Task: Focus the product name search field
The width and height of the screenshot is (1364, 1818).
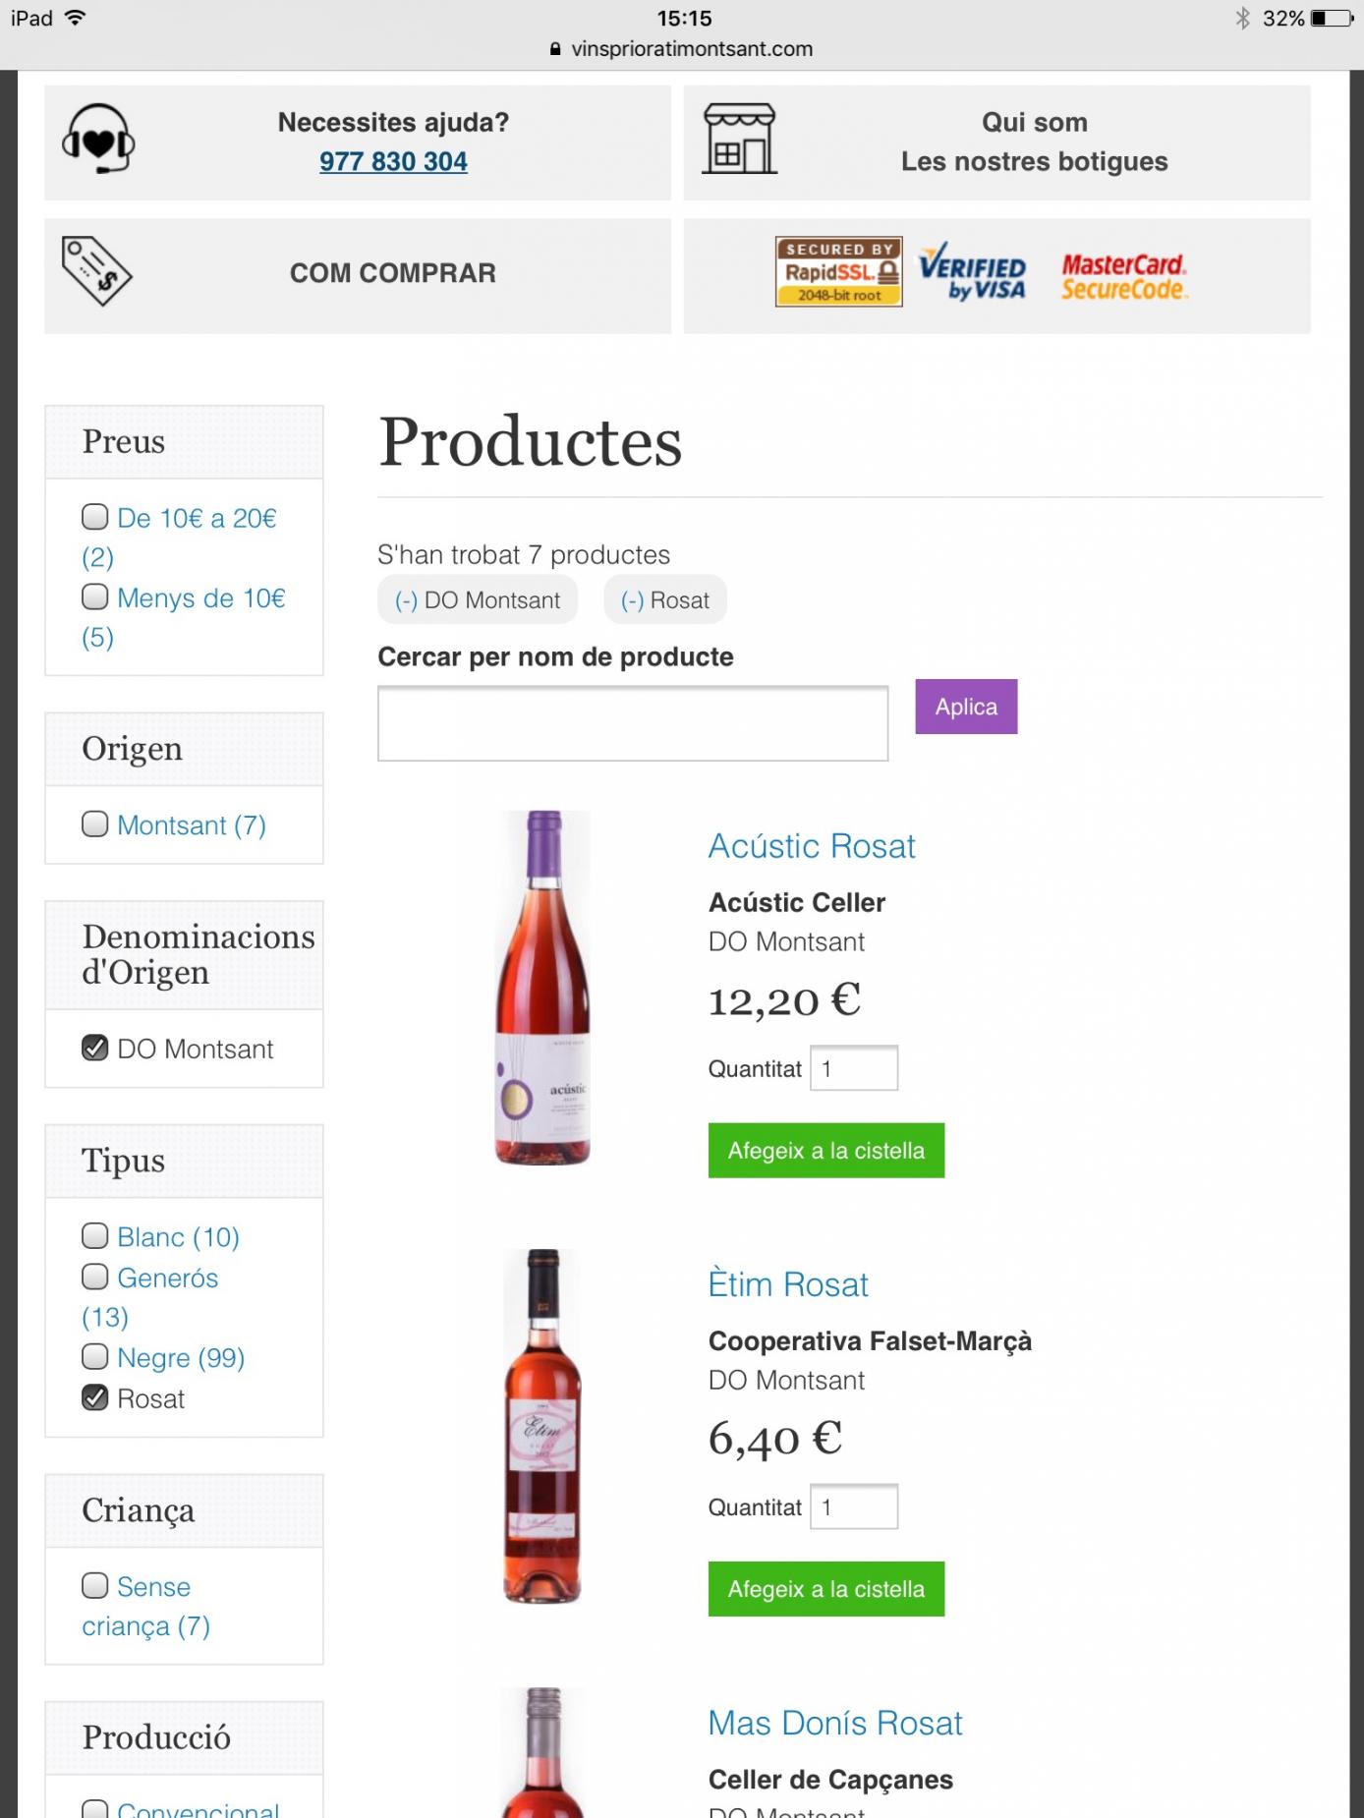Action: pyautogui.click(x=633, y=723)
